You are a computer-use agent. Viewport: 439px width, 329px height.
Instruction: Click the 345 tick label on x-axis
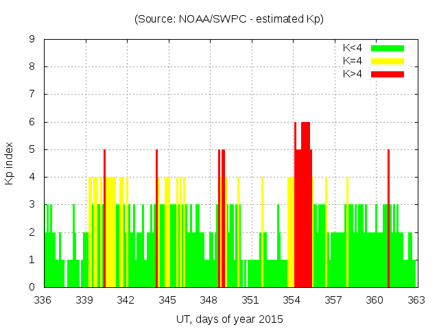(167, 300)
